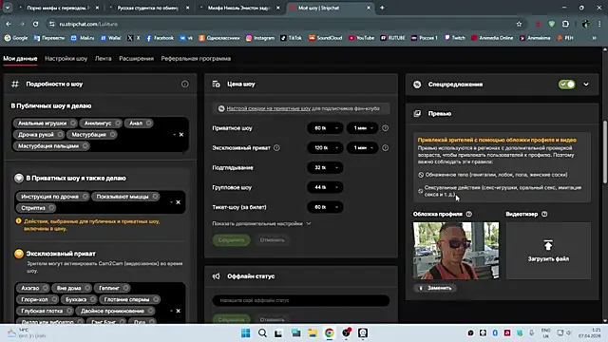Clear all tags in Эксклюзивный приват field

coord(178,311)
